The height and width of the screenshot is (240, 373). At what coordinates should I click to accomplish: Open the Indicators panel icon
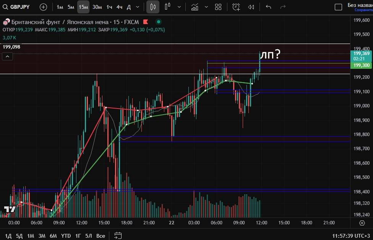(x=195, y=7)
